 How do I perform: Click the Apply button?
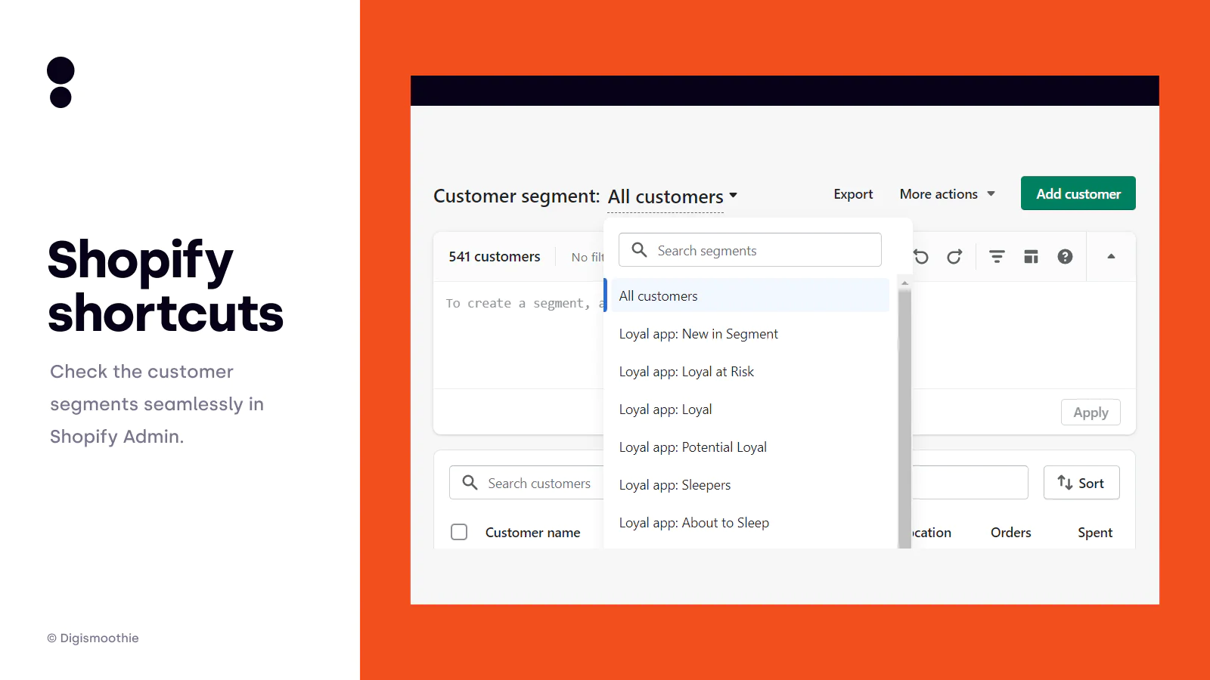1091,413
